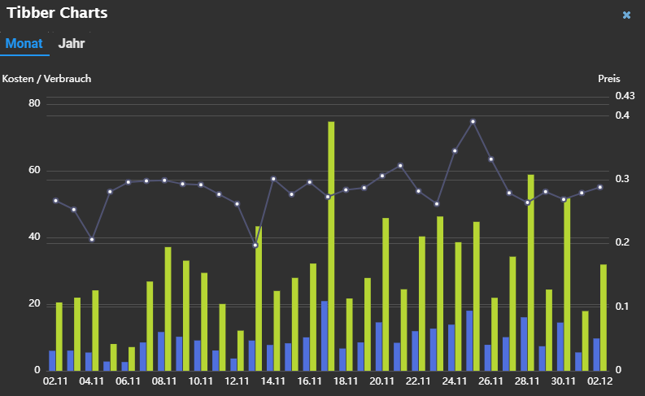Image resolution: width=645 pixels, height=396 pixels.
Task: Click the x-axis date label 20.11
Action: pos(382,381)
